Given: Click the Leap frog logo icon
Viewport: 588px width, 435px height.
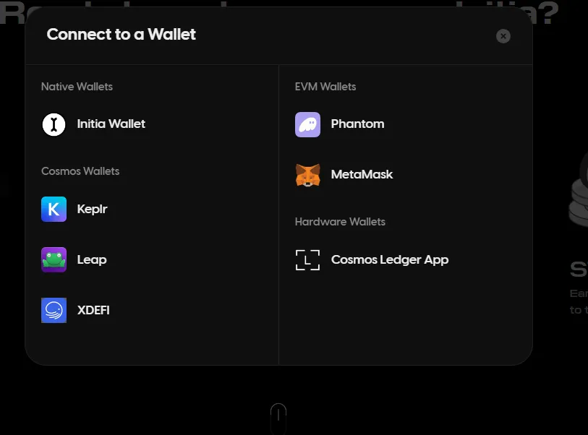Looking at the screenshot, I should coord(54,260).
